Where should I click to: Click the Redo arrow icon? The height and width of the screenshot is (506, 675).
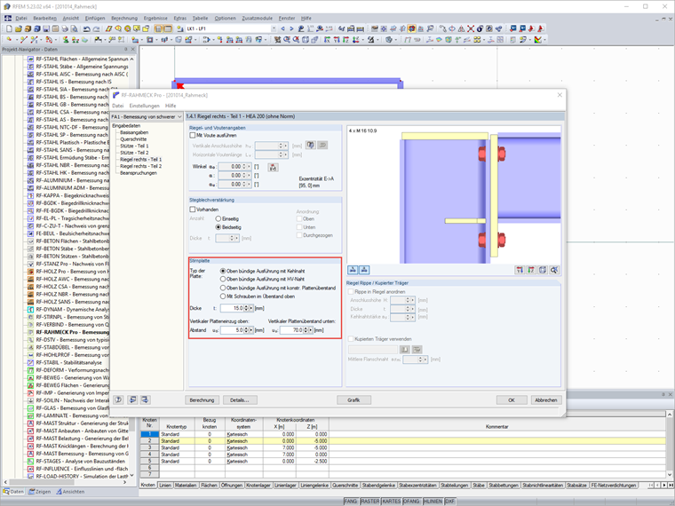pos(96,28)
